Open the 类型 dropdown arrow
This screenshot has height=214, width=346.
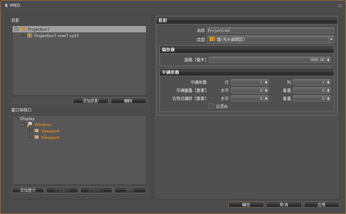point(331,39)
